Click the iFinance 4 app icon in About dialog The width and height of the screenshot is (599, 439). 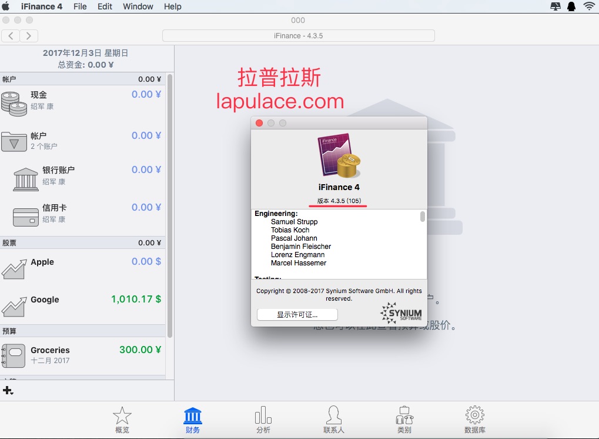click(339, 155)
